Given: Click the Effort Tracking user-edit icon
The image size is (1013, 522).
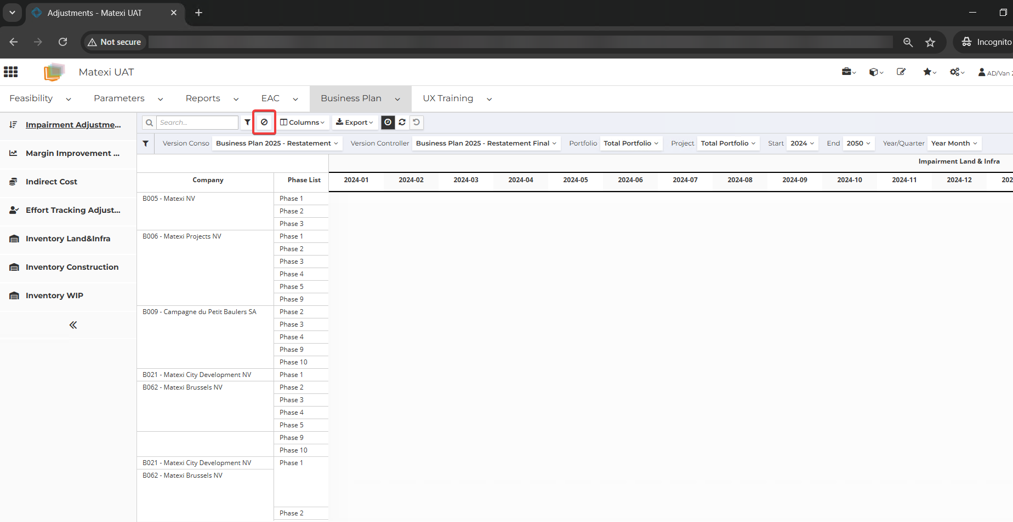Looking at the screenshot, I should point(14,210).
